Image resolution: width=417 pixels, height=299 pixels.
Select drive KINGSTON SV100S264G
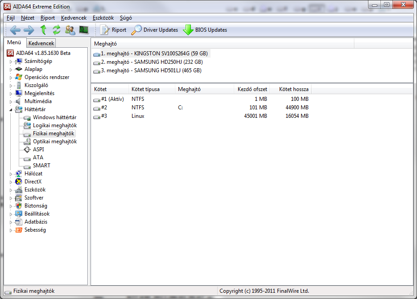151,54
